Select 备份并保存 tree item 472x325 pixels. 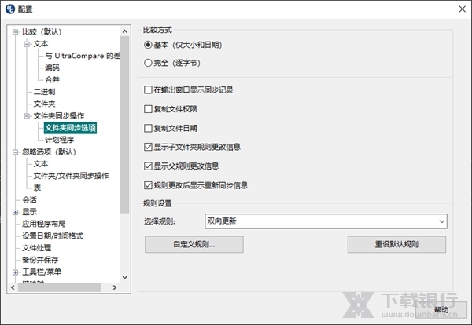40,260
